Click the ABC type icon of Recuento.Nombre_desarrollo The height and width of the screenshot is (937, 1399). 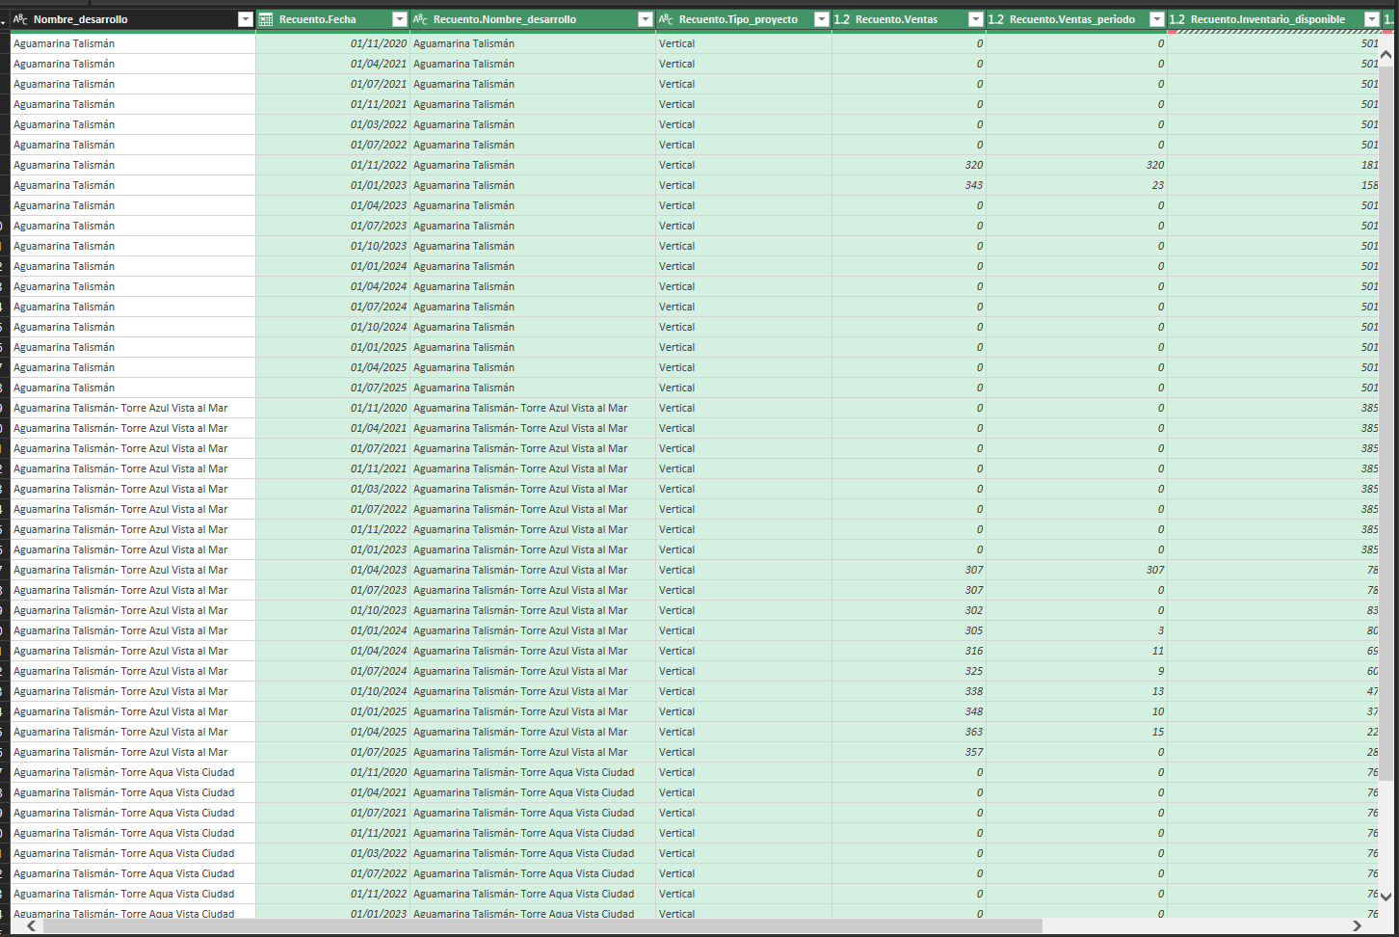coord(420,19)
